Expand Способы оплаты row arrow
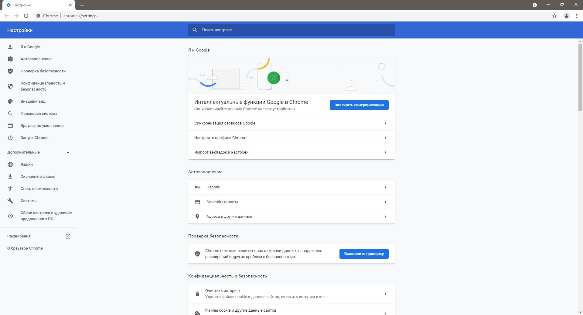The width and height of the screenshot is (583, 315). point(386,202)
